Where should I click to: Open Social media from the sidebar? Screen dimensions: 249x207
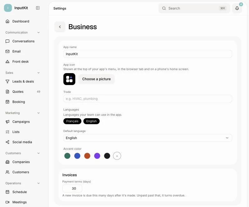click(22, 142)
